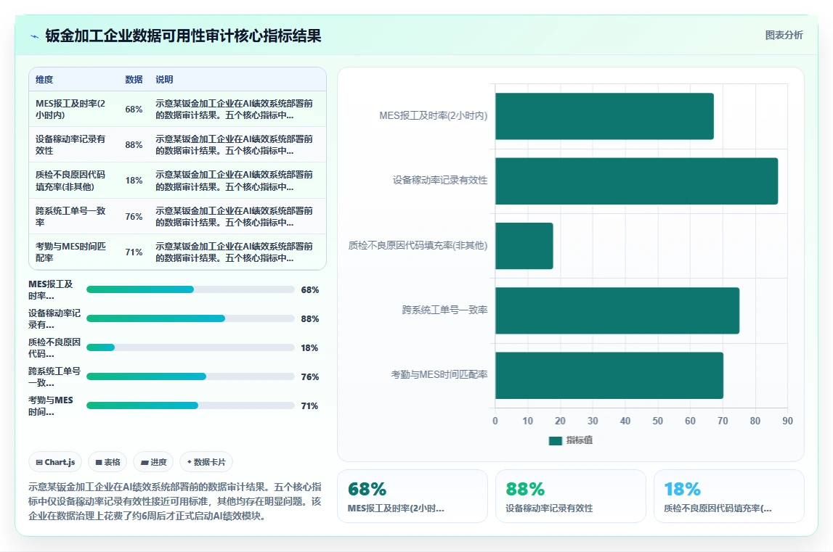Click the chart axis label 设备稼动率记录有效性

click(440, 181)
